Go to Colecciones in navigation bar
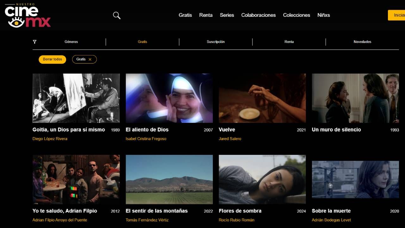Viewport: 405px width, 228px height. click(x=296, y=15)
